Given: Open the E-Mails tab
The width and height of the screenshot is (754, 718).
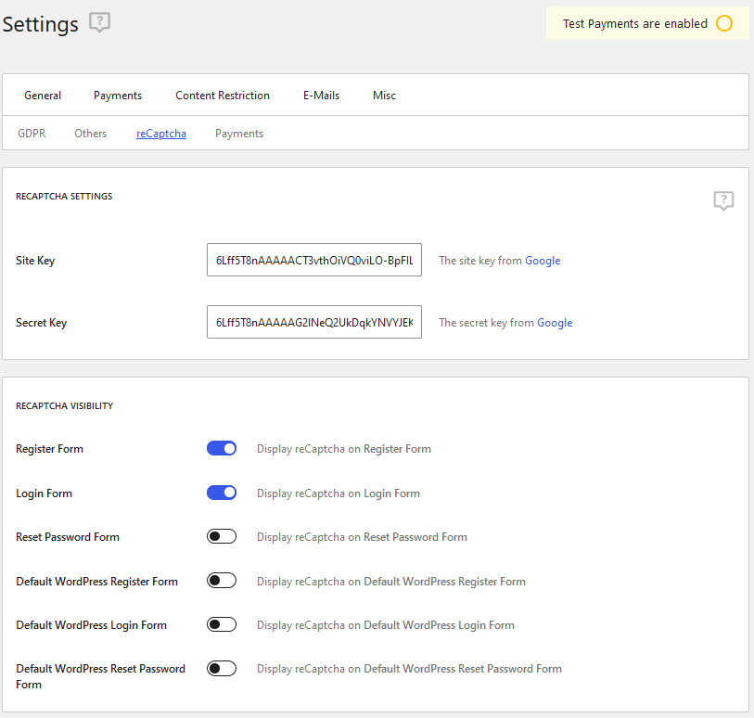Looking at the screenshot, I should coord(321,96).
